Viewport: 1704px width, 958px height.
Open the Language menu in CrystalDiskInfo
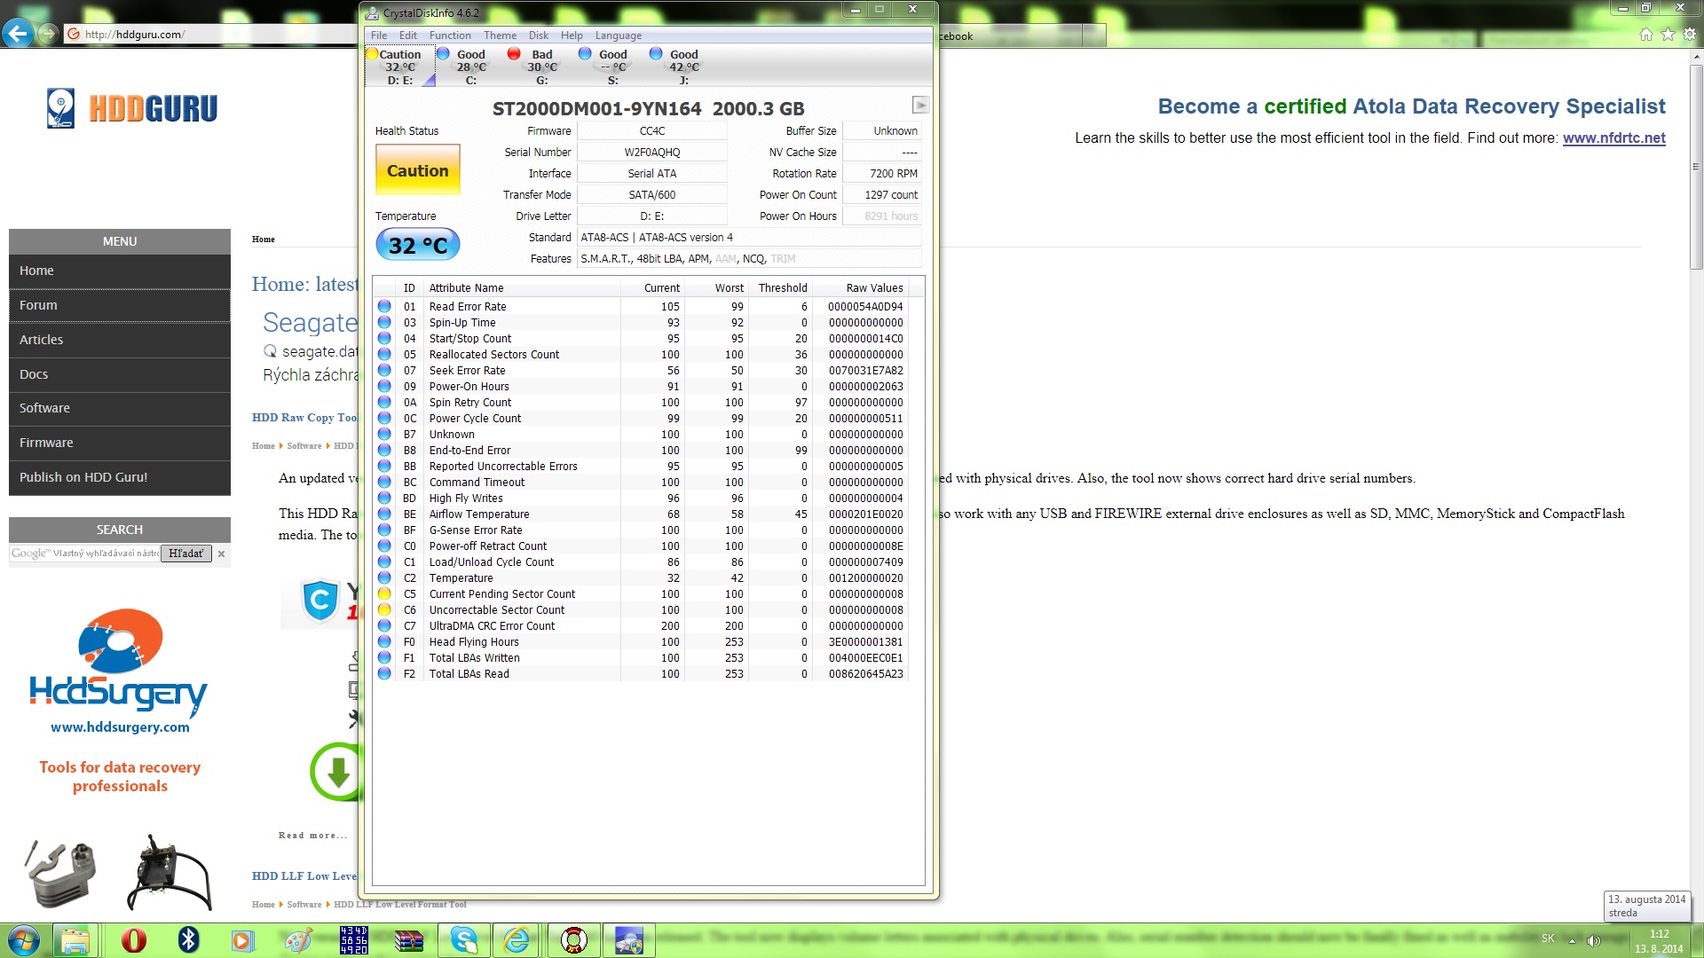tap(619, 35)
